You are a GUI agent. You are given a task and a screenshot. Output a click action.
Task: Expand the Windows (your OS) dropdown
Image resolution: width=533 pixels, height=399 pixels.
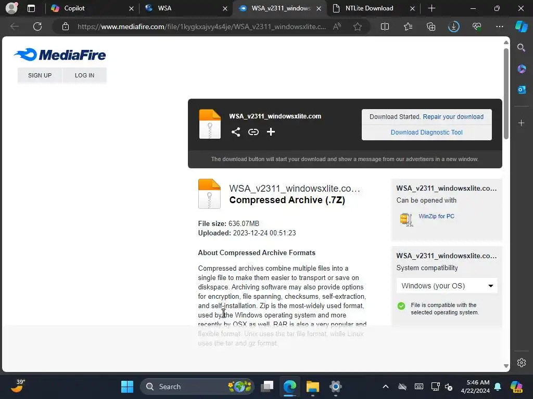tap(447, 286)
